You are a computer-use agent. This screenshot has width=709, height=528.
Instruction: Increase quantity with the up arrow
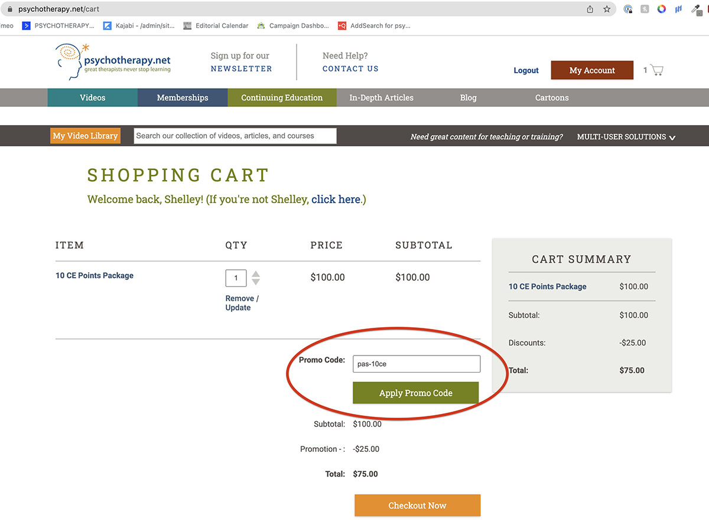coord(256,273)
